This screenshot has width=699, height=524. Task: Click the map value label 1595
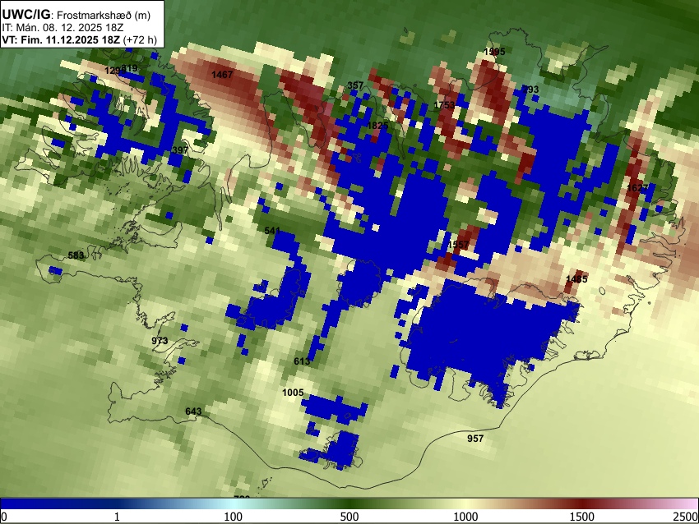494,52
